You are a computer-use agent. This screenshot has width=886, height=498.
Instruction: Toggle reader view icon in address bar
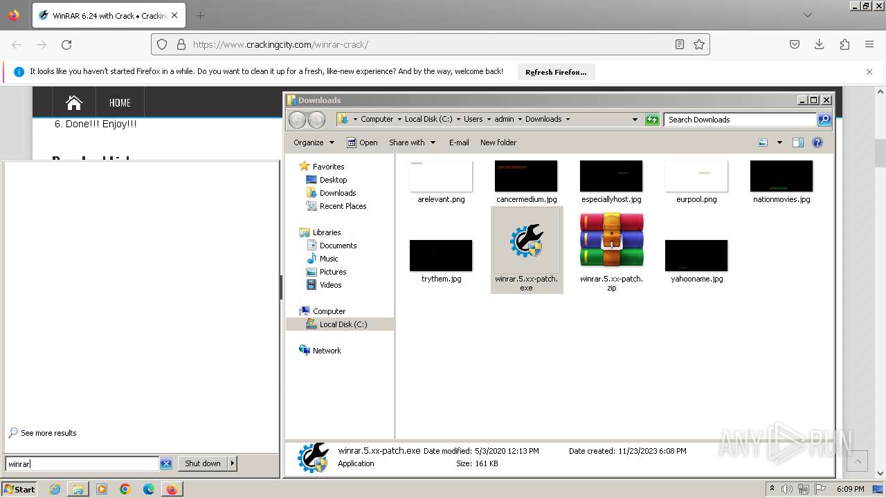(x=680, y=44)
